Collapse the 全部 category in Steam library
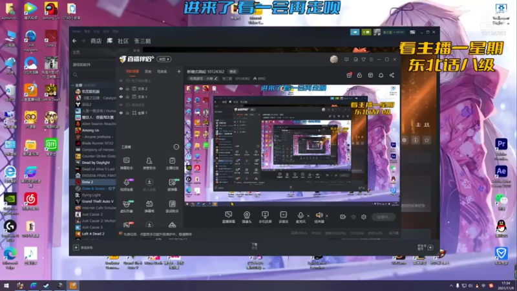This screenshot has width=517, height=291. click(73, 85)
